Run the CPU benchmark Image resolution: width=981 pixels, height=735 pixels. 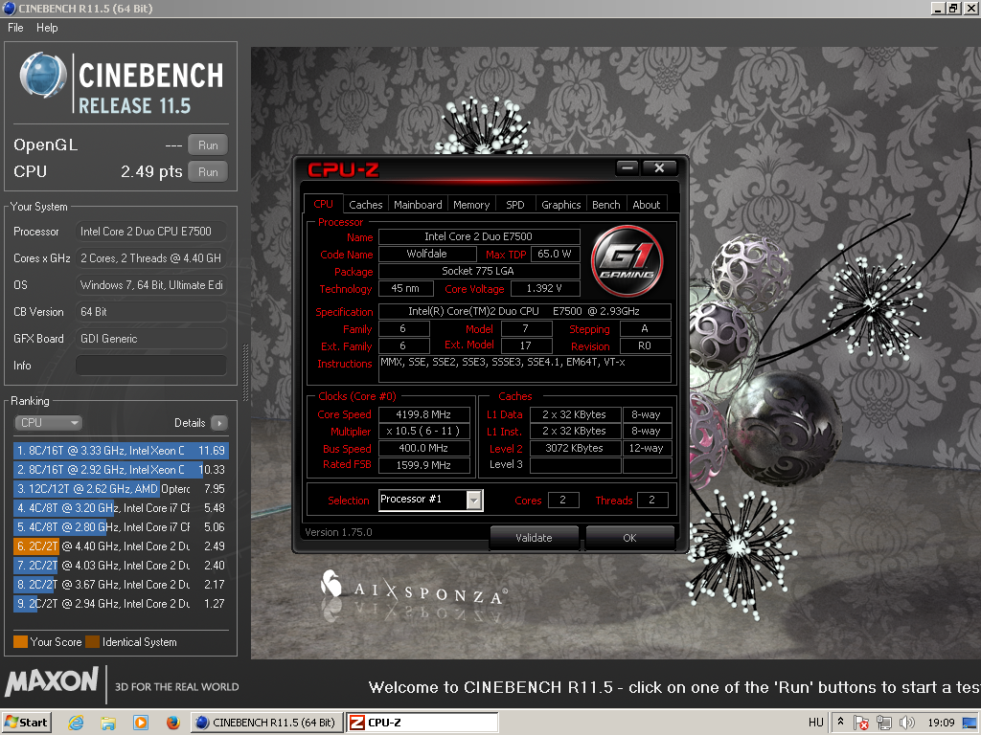point(208,172)
